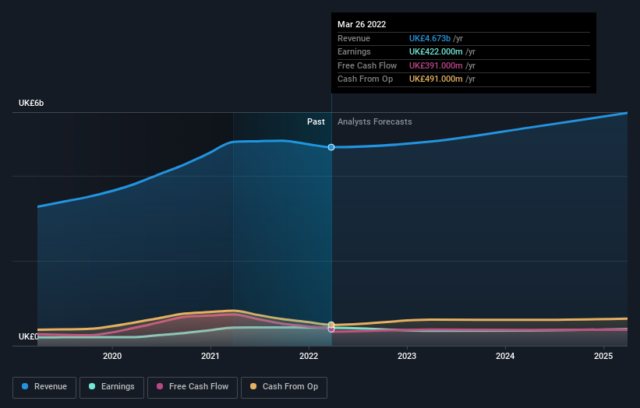Toggle the Earnings legend button
The image size is (640, 408).
tap(111, 387)
